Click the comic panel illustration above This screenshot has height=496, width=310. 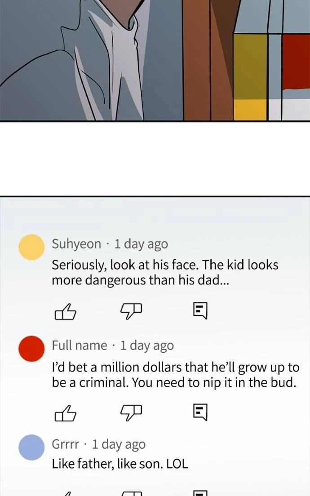pyautogui.click(x=155, y=60)
